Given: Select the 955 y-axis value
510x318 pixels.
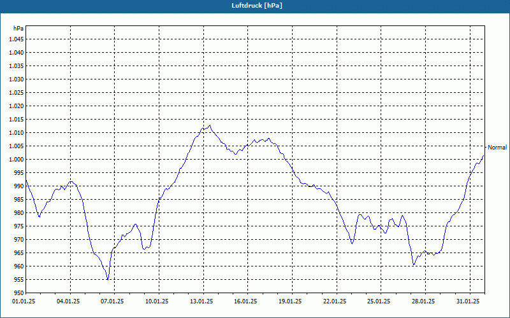Looking at the screenshot, I should (19, 280).
